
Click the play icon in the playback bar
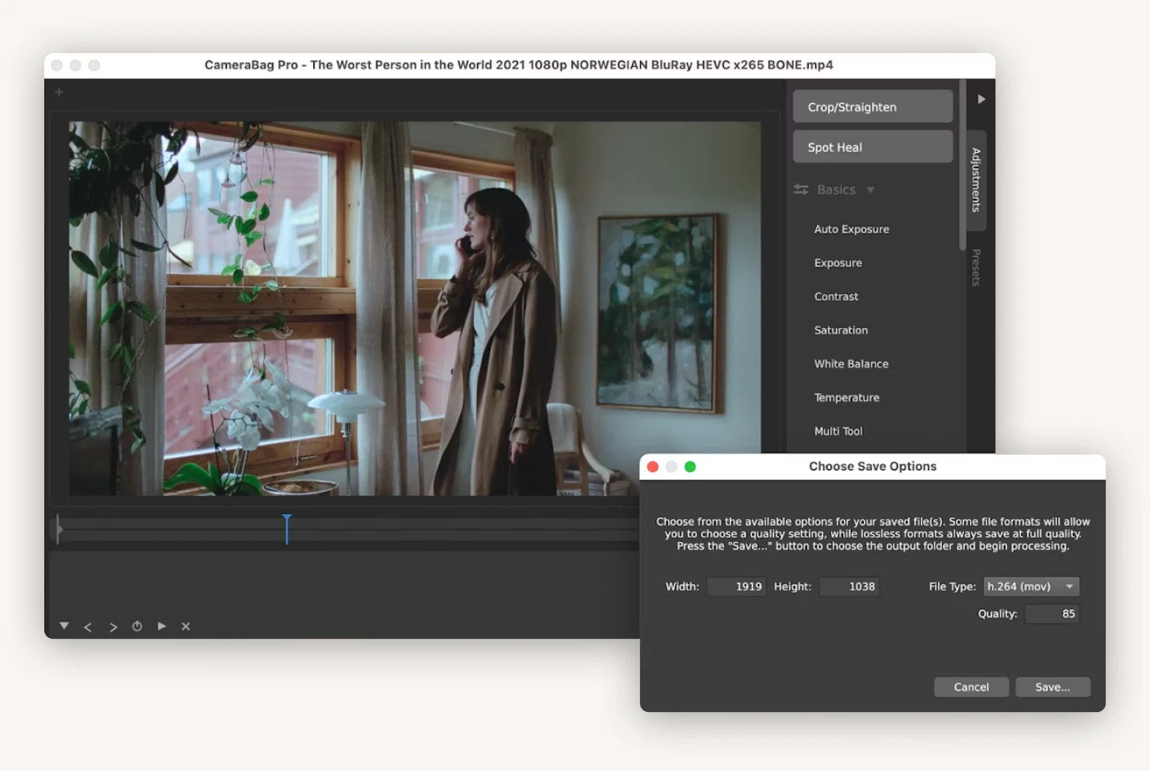click(161, 626)
